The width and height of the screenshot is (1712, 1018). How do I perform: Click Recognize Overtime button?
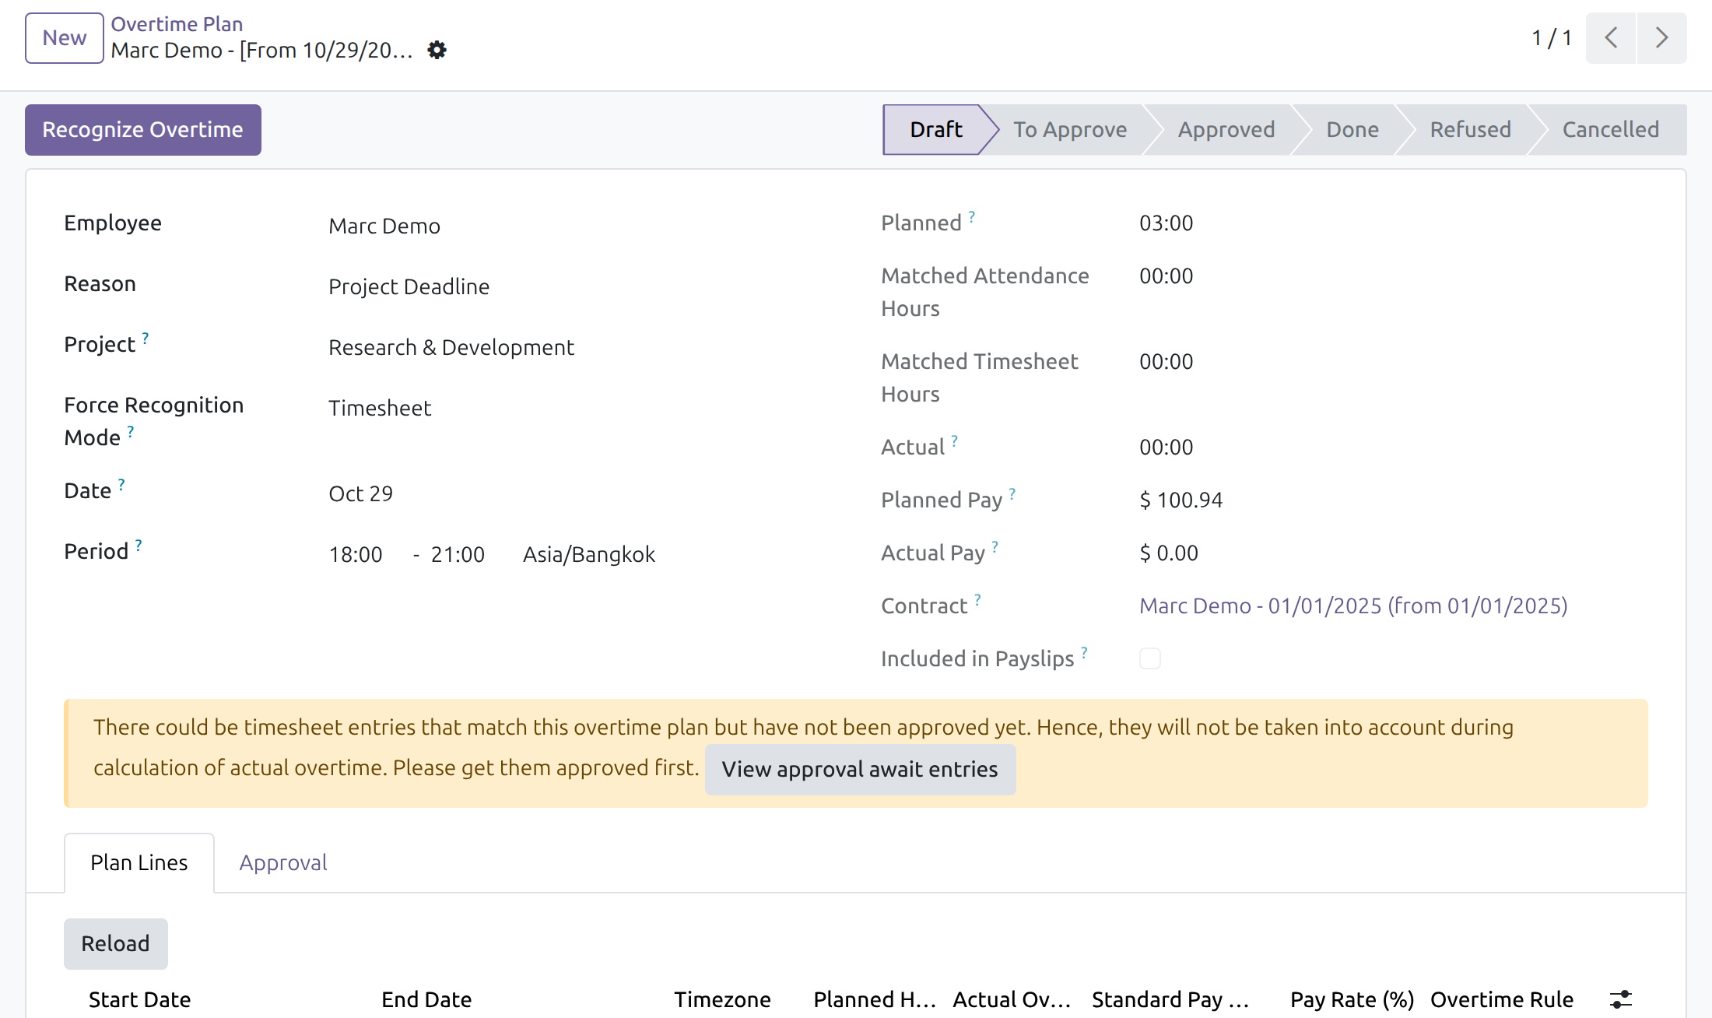pos(143,130)
